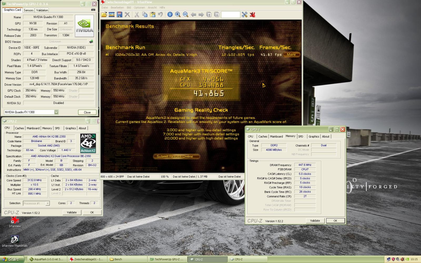Click the taskbar clock showing 10:15
This screenshot has width=421, height=263.
pos(414,259)
